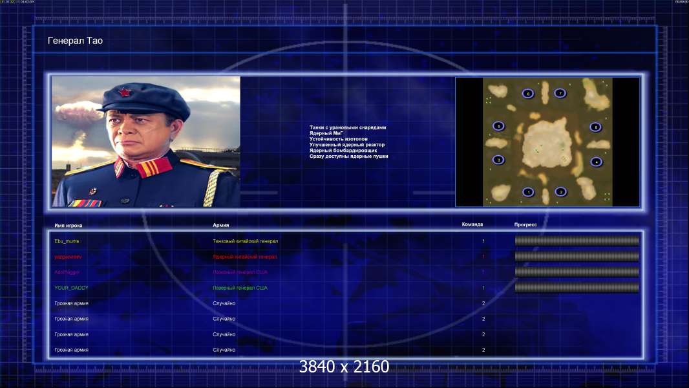
Task: Select start position 2 on the map
Action: click(x=560, y=191)
